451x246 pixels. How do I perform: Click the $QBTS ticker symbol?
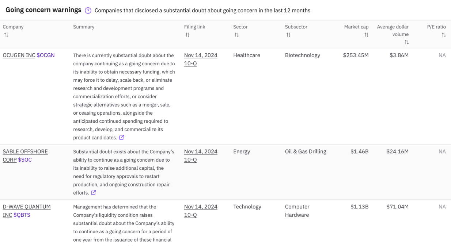click(22, 215)
